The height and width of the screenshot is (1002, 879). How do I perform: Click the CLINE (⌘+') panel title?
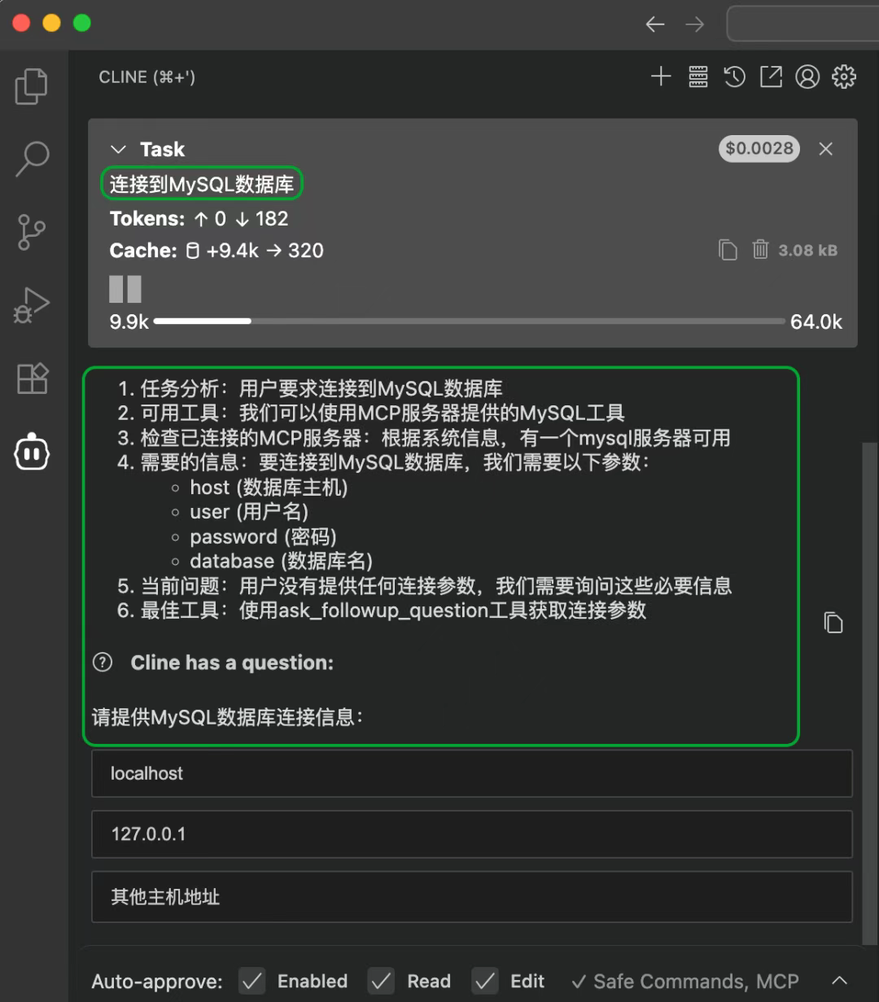point(147,77)
